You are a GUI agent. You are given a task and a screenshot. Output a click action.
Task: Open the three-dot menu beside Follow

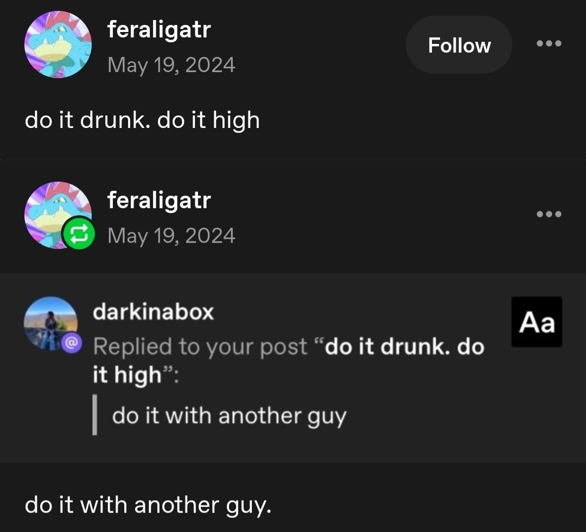pyautogui.click(x=549, y=43)
